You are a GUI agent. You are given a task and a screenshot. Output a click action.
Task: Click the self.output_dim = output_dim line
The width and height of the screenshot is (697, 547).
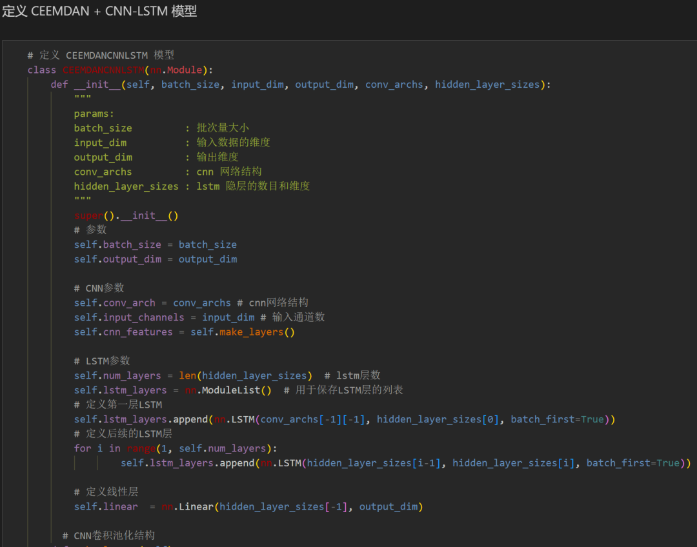click(155, 259)
